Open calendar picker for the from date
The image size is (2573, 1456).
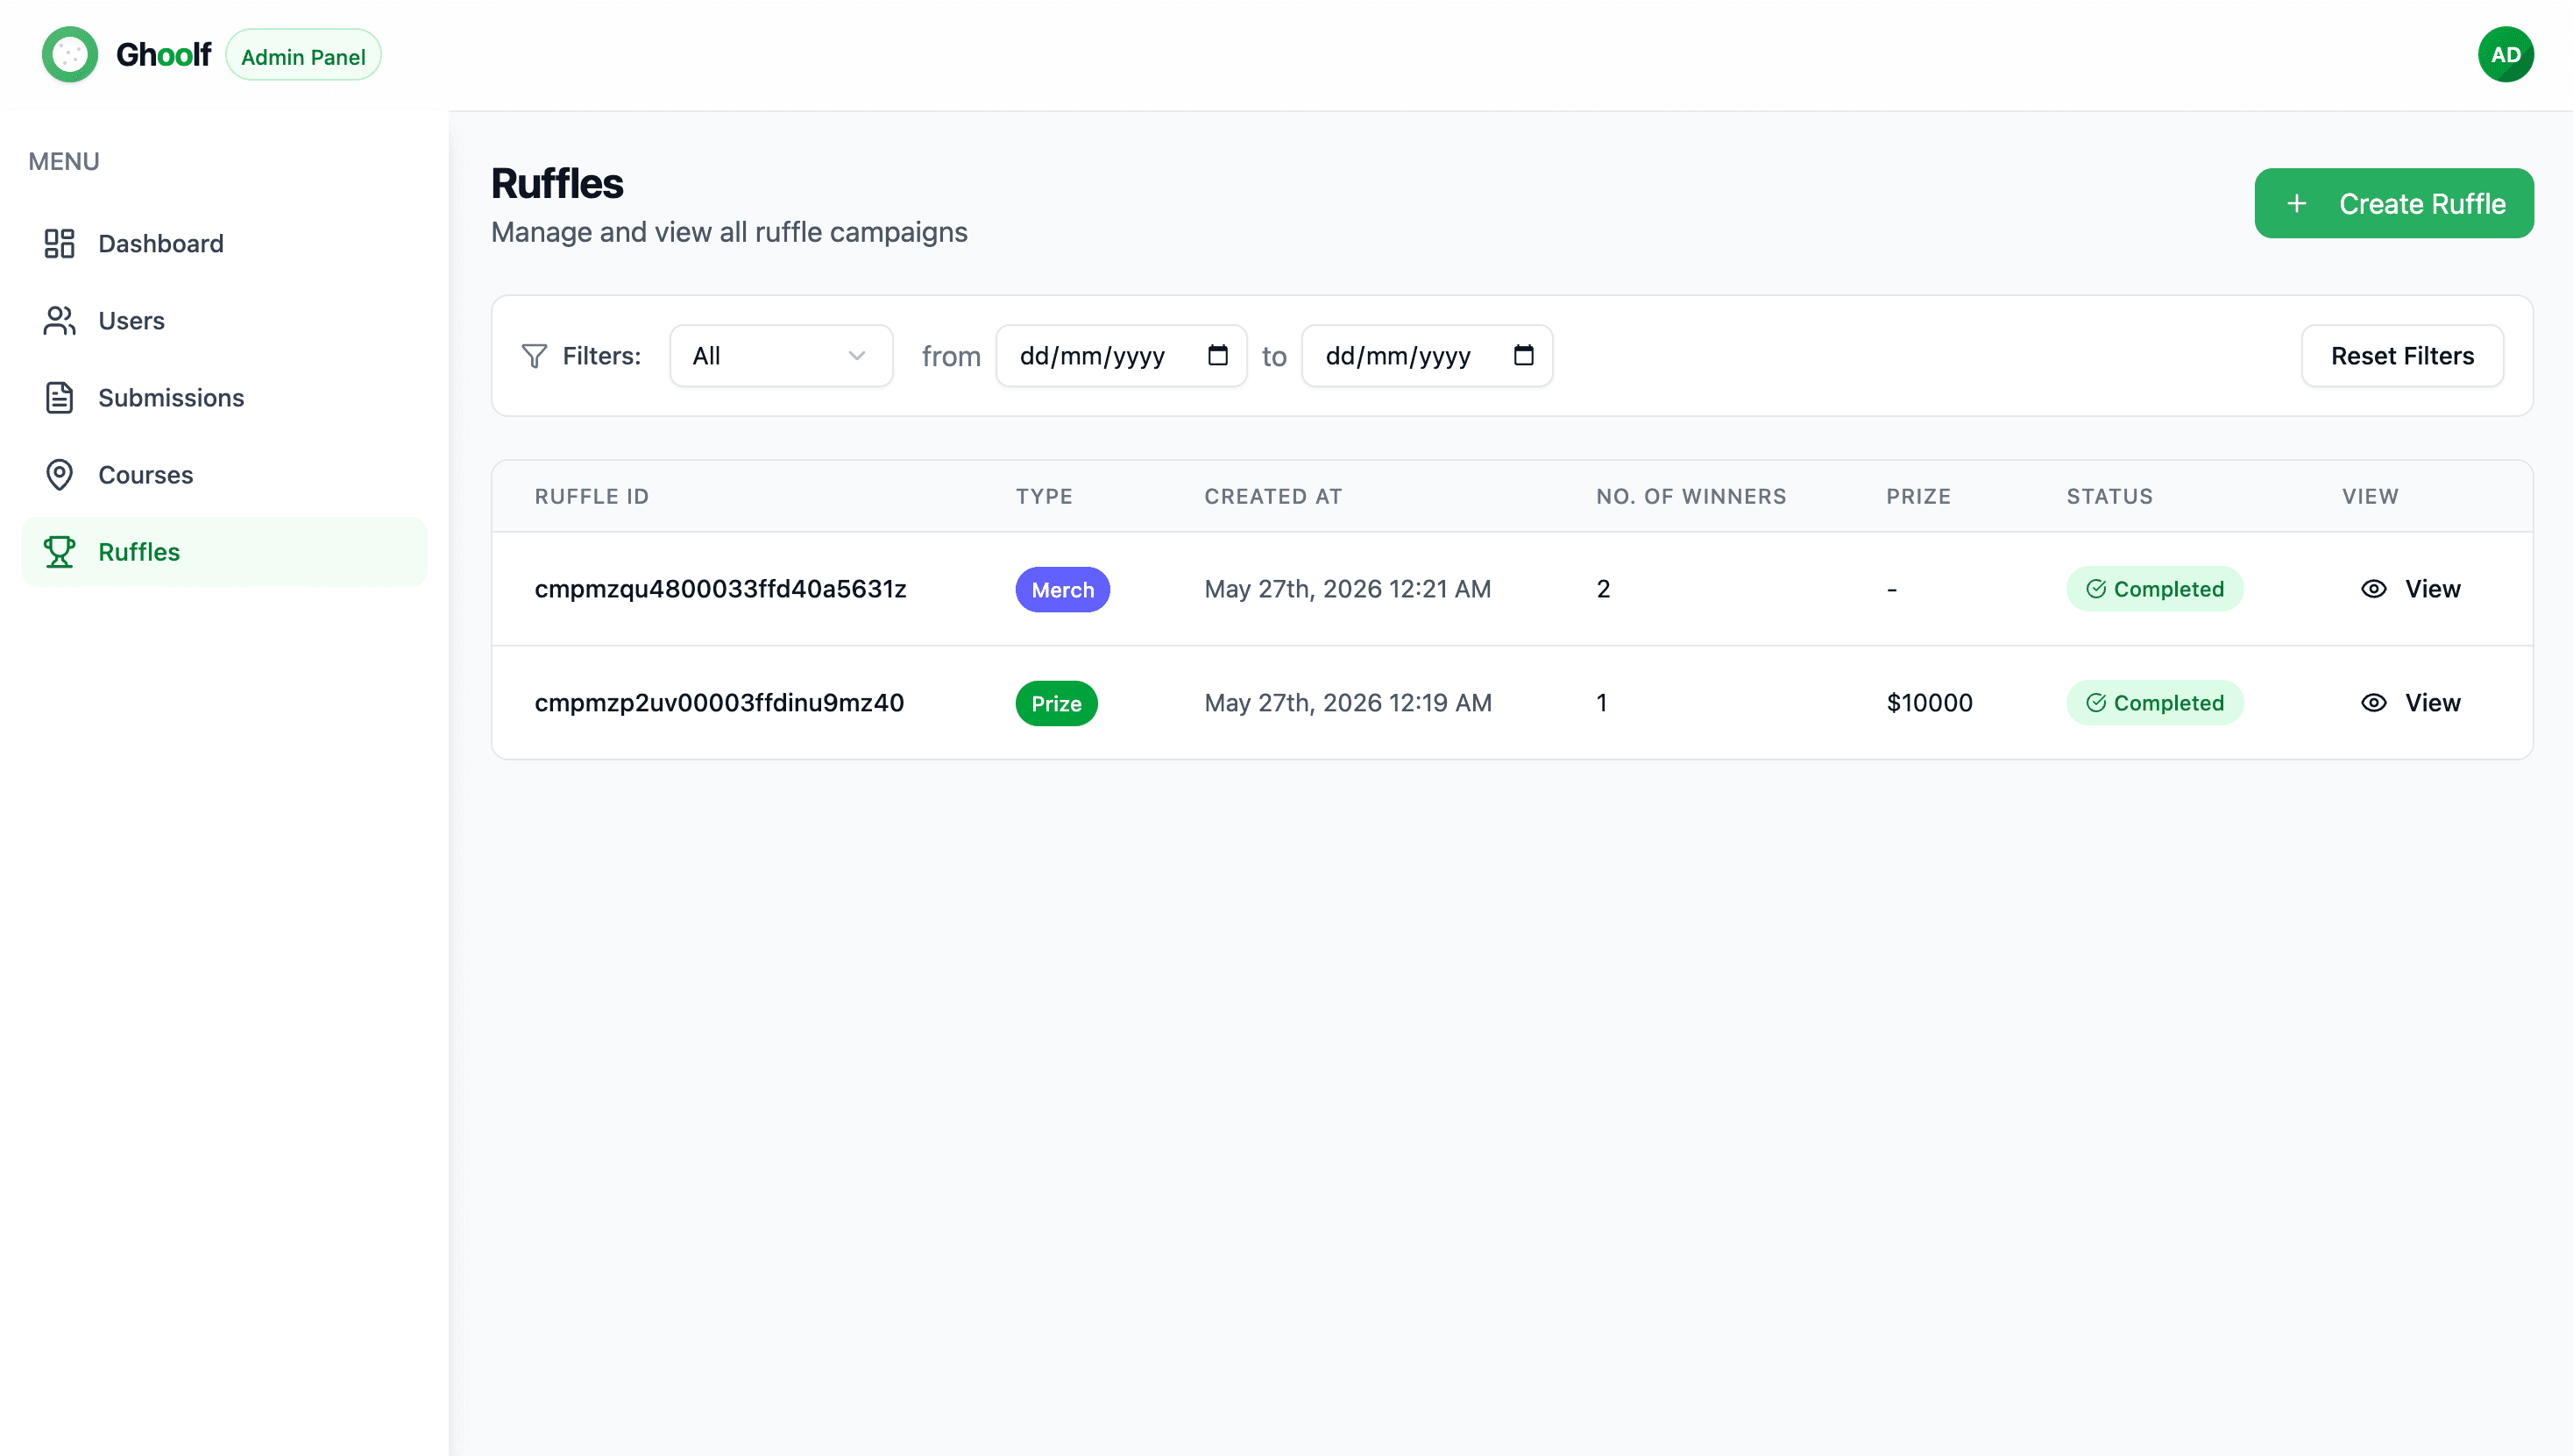(1217, 355)
